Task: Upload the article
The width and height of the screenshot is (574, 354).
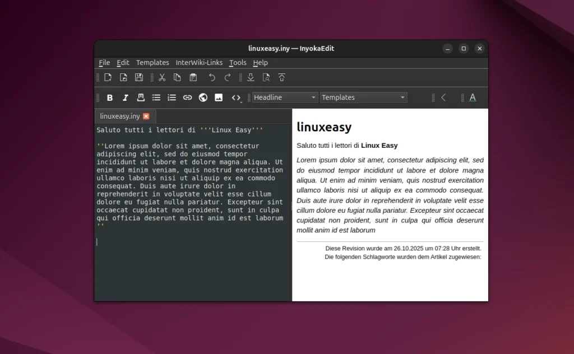Action: pos(282,77)
